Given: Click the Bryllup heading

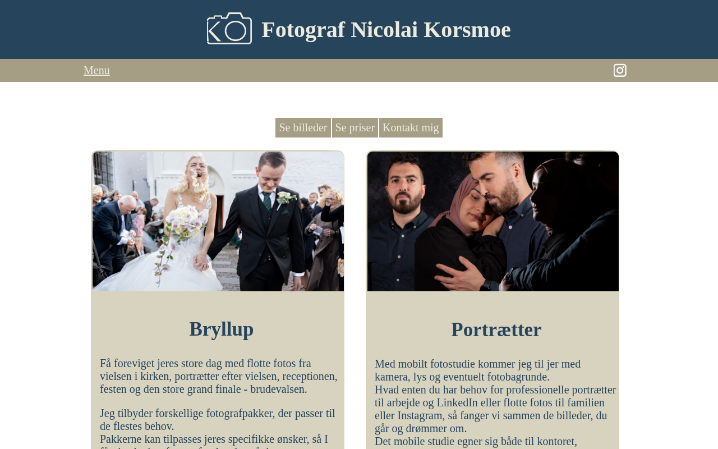Looking at the screenshot, I should pyautogui.click(x=221, y=329).
